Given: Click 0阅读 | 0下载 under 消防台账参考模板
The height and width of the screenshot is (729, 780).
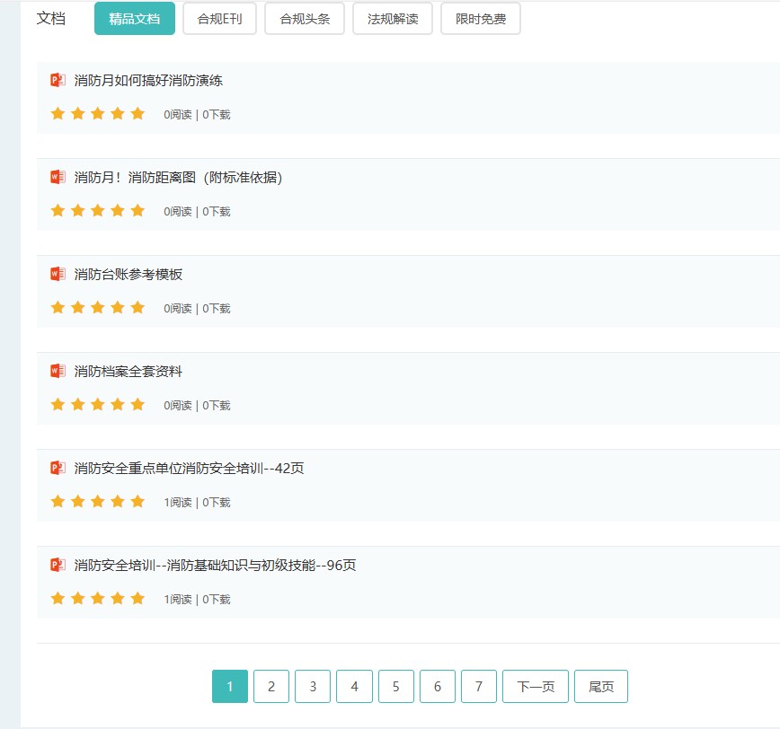Looking at the screenshot, I should click(x=197, y=309).
